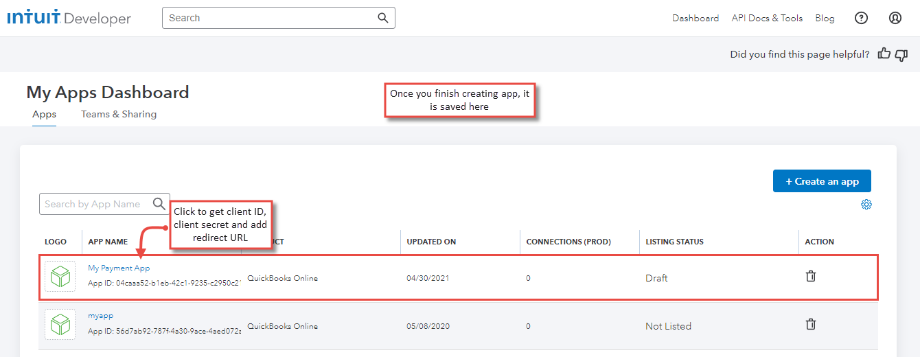Viewport: 920px width, 357px height.
Task: Click the ACTION column header
Action: pyautogui.click(x=820, y=242)
